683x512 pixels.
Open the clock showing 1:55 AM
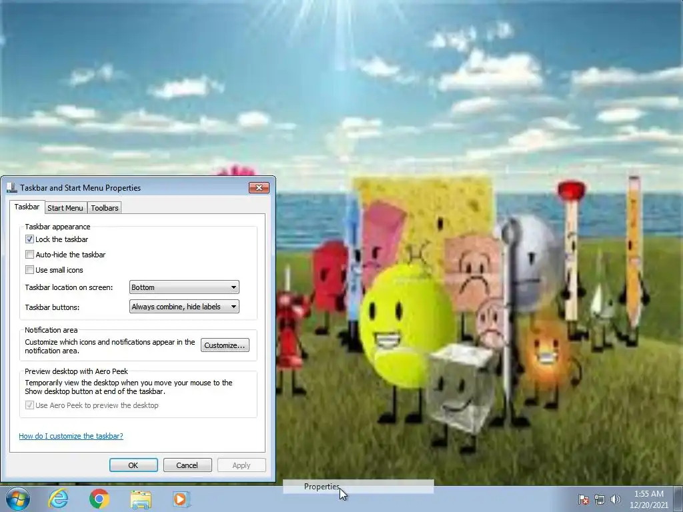pyautogui.click(x=648, y=494)
